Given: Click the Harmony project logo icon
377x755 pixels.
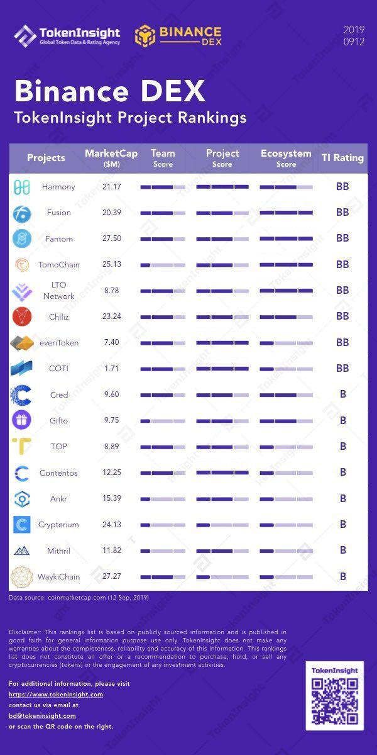Looking at the screenshot, I should (x=22, y=187).
